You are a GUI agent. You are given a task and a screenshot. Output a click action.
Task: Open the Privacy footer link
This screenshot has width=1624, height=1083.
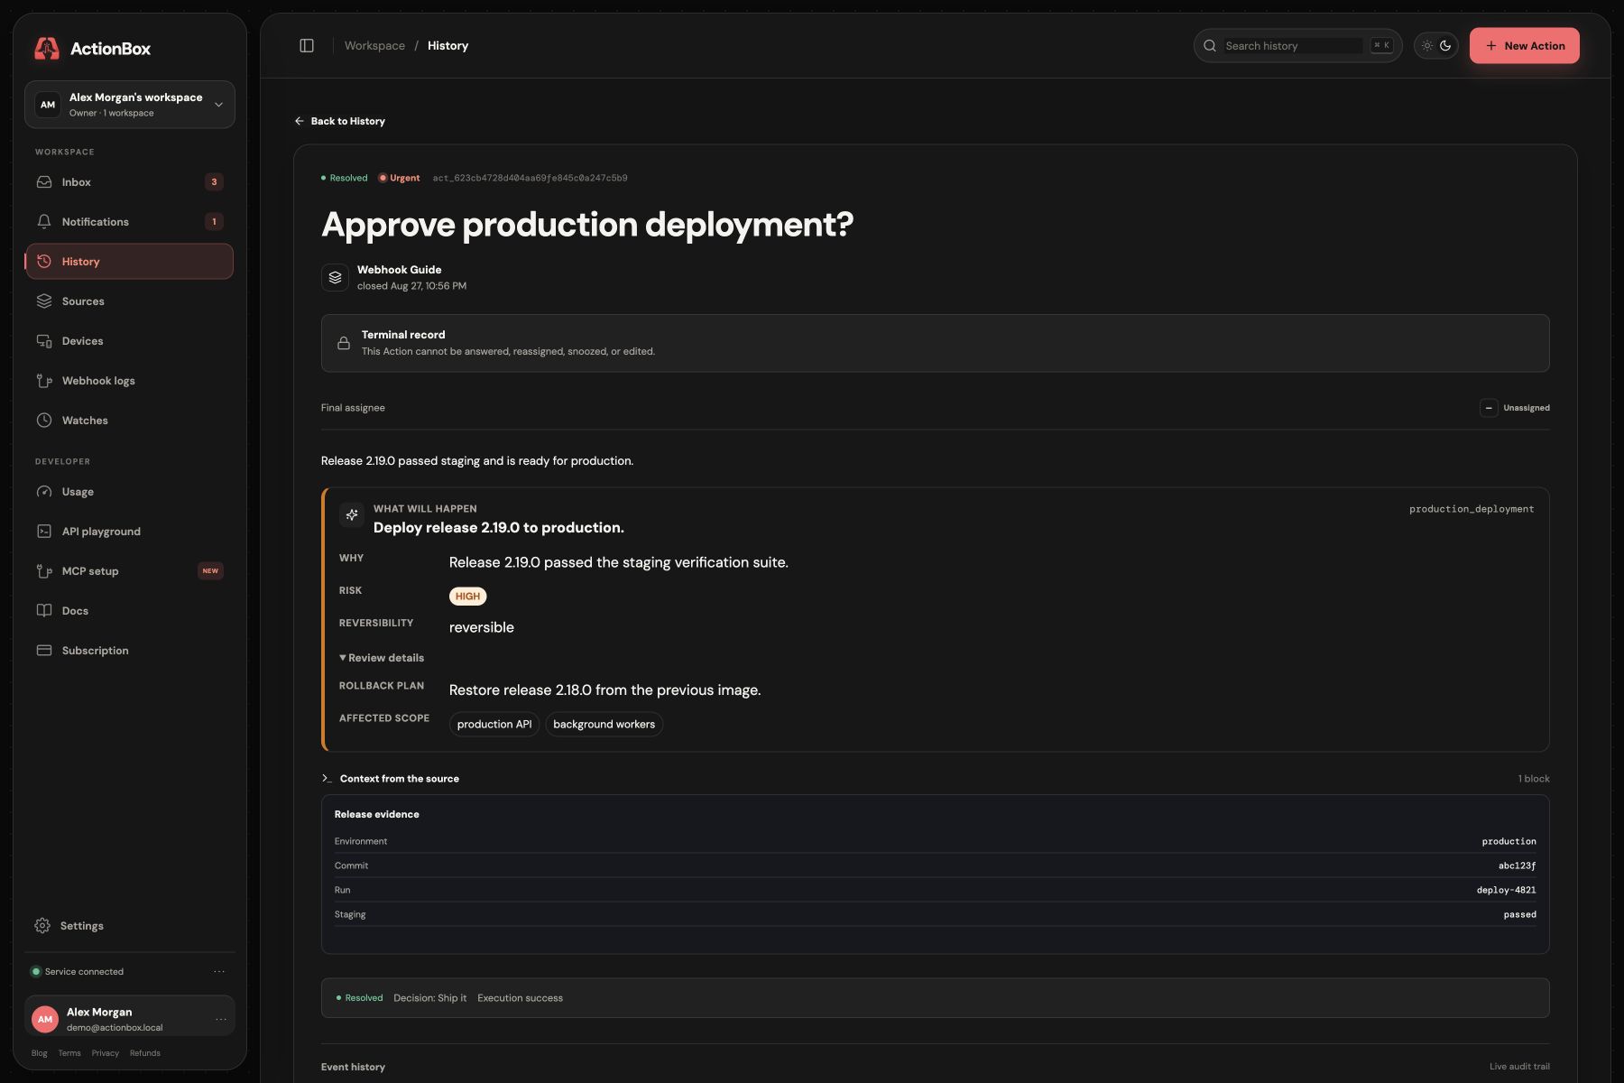coord(105,1053)
